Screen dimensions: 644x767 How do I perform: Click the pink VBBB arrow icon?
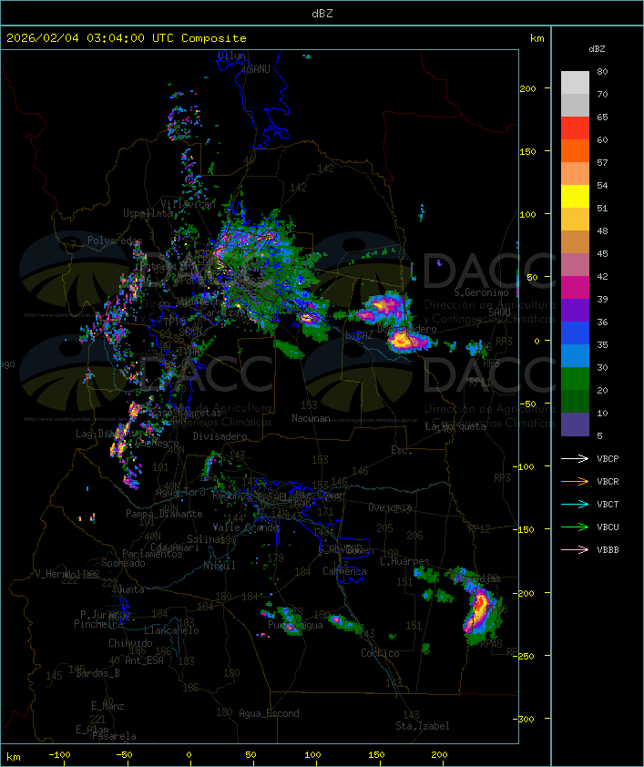pos(575,550)
